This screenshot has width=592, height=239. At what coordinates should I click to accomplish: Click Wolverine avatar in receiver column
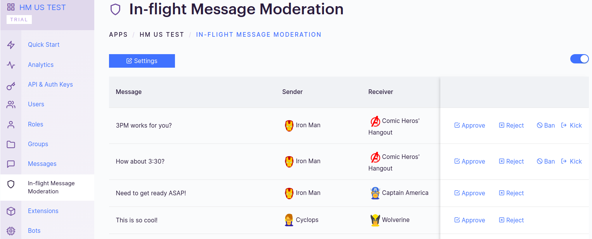pyautogui.click(x=375, y=220)
